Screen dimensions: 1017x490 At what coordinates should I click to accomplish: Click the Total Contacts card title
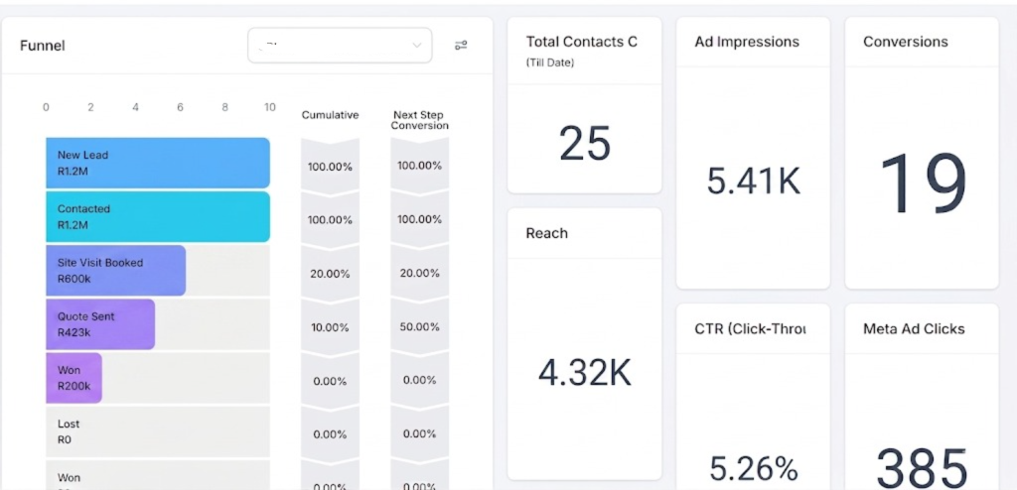click(x=582, y=42)
